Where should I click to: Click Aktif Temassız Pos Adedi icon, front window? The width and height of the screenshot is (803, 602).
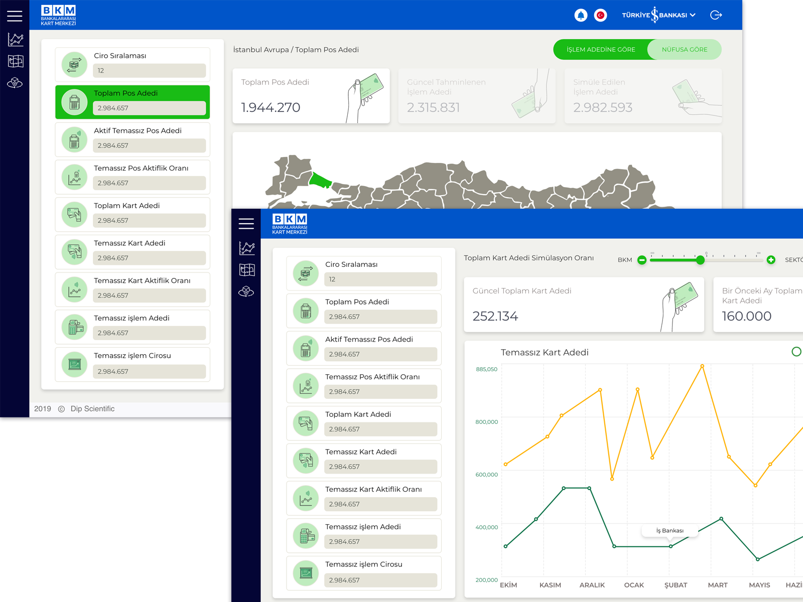pyautogui.click(x=306, y=348)
